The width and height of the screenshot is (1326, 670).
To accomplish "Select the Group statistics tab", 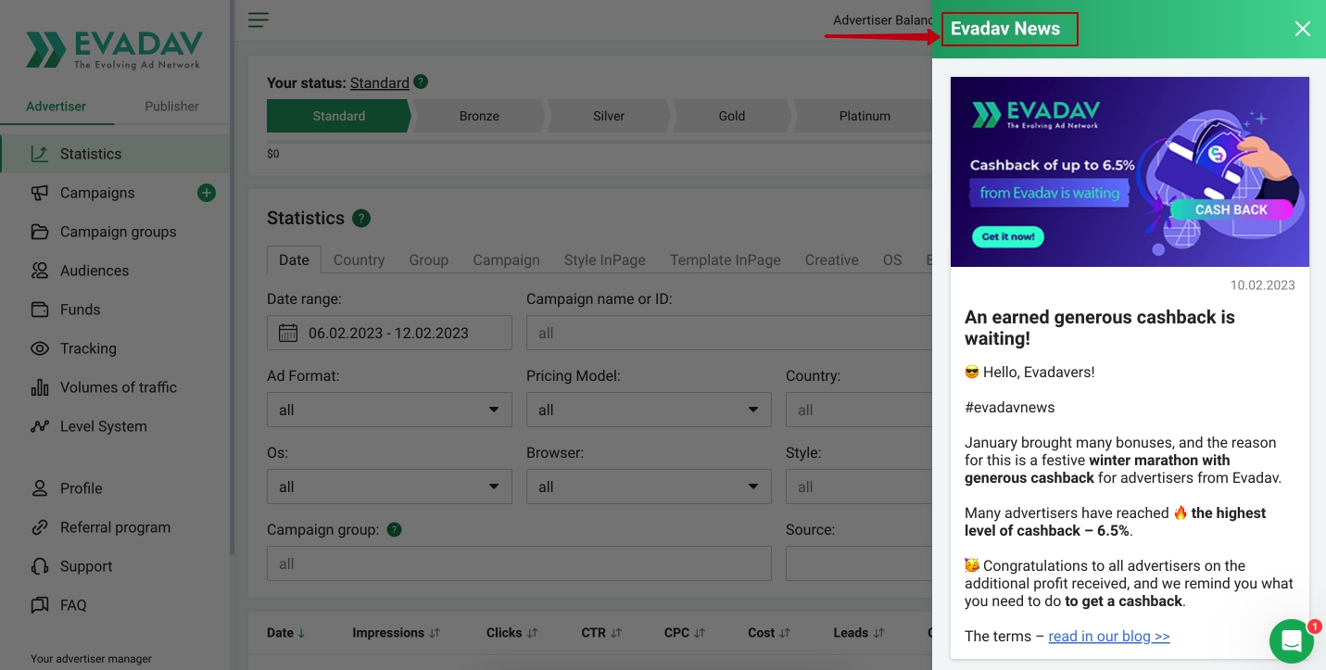I will point(429,260).
